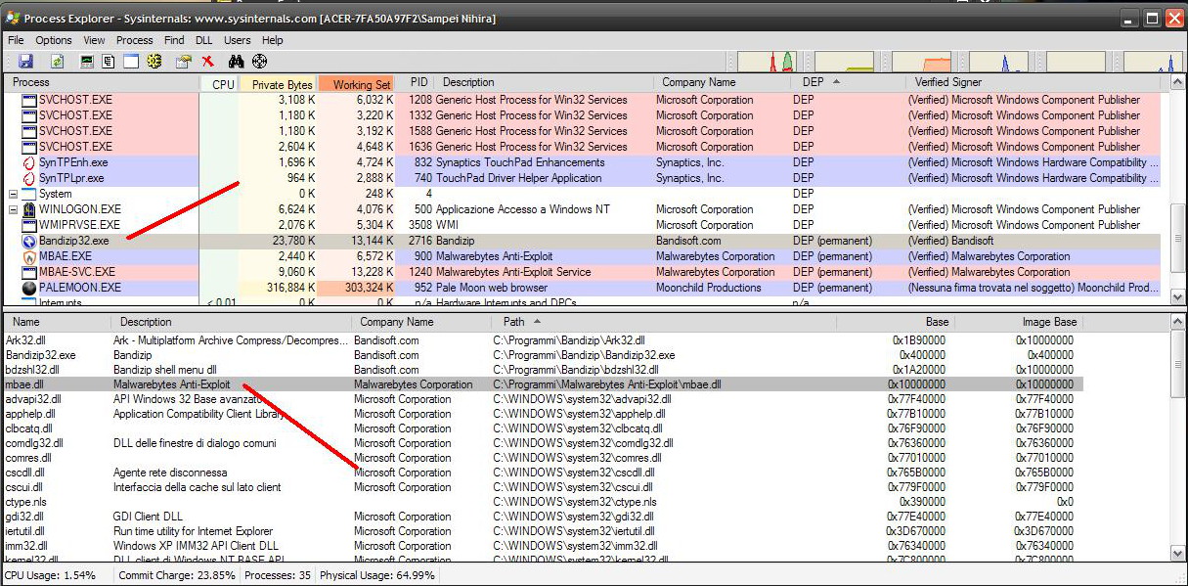The width and height of the screenshot is (1188, 586).
Task: Select the advapi32.dll row in lower pane
Action: click(543, 399)
